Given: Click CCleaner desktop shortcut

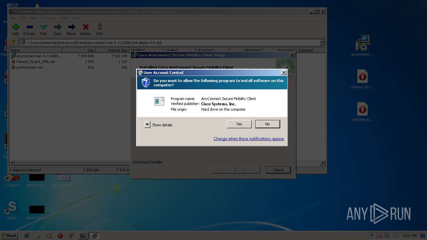Looking at the screenshot, I should coord(12,180).
